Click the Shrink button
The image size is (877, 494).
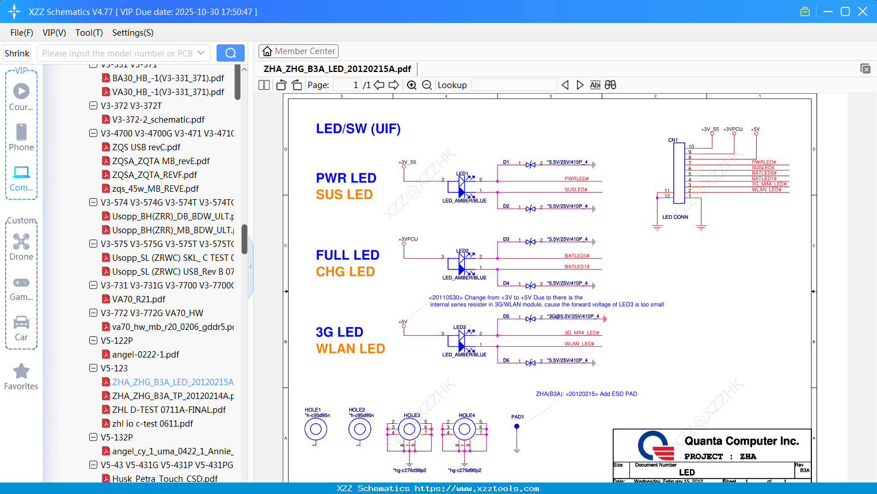tap(17, 53)
